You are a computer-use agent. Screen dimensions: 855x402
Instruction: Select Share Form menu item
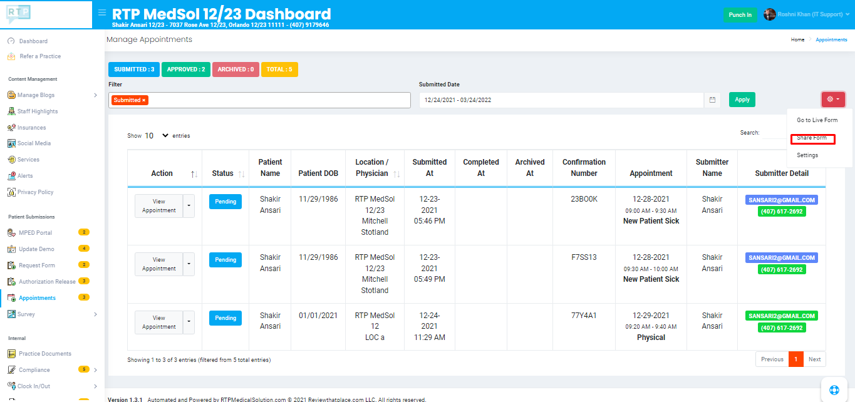812,138
